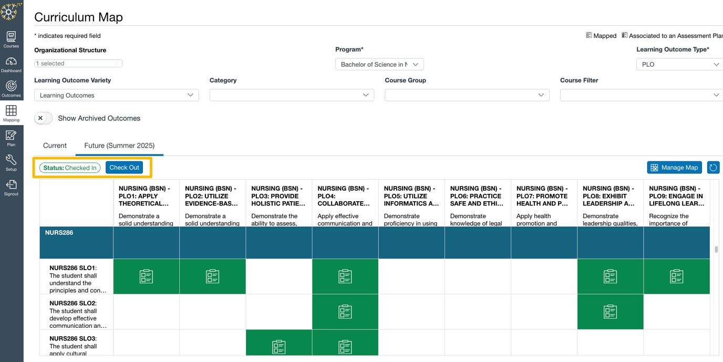Select the Outcomes sidebar icon
The width and height of the screenshot is (723, 362).
pyautogui.click(x=11, y=88)
